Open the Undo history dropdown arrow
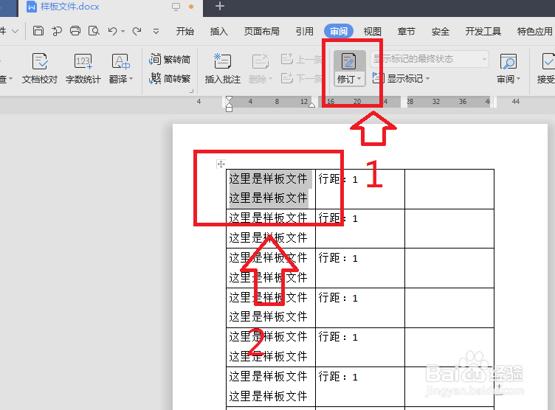The width and height of the screenshot is (555, 410). tap(123, 32)
